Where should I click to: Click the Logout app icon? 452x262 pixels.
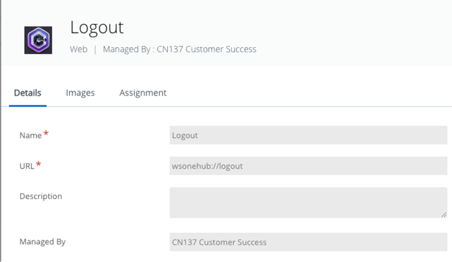[38, 40]
